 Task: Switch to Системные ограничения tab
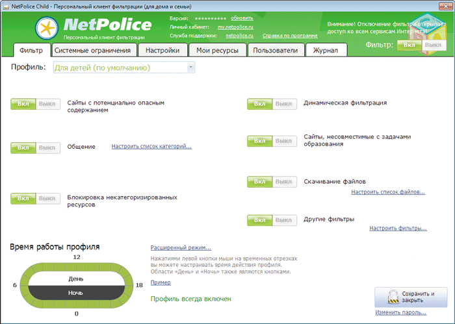[x=92, y=50]
